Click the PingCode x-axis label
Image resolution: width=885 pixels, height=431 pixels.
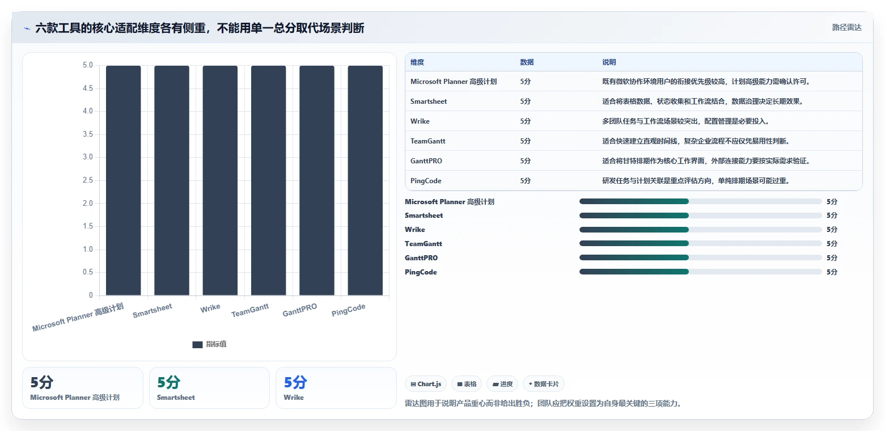click(349, 311)
